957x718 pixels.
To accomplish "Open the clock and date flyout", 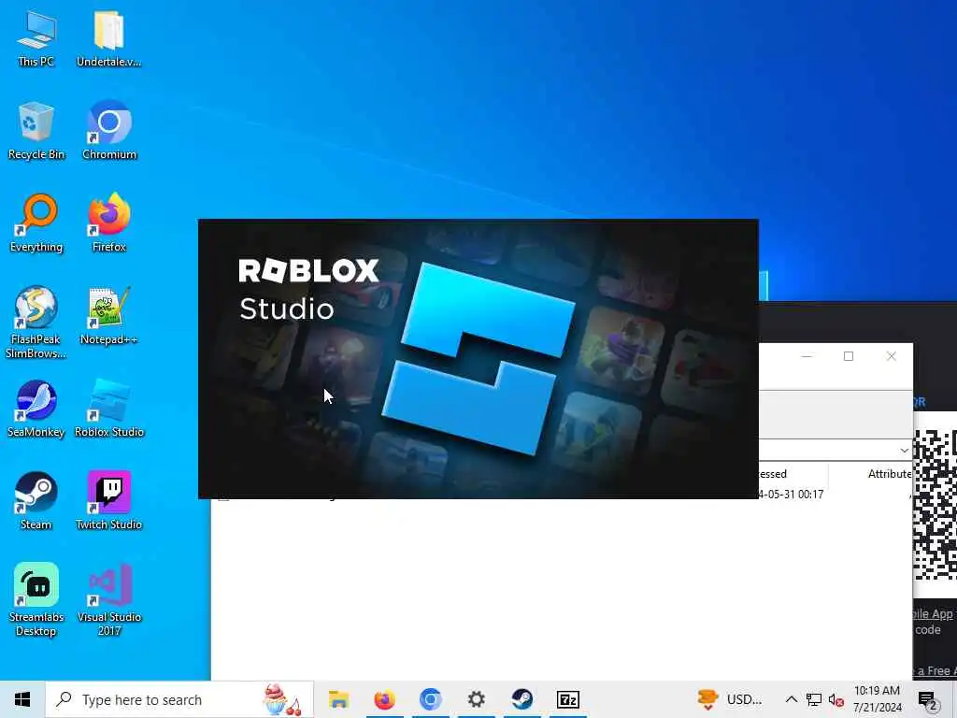I will point(877,699).
